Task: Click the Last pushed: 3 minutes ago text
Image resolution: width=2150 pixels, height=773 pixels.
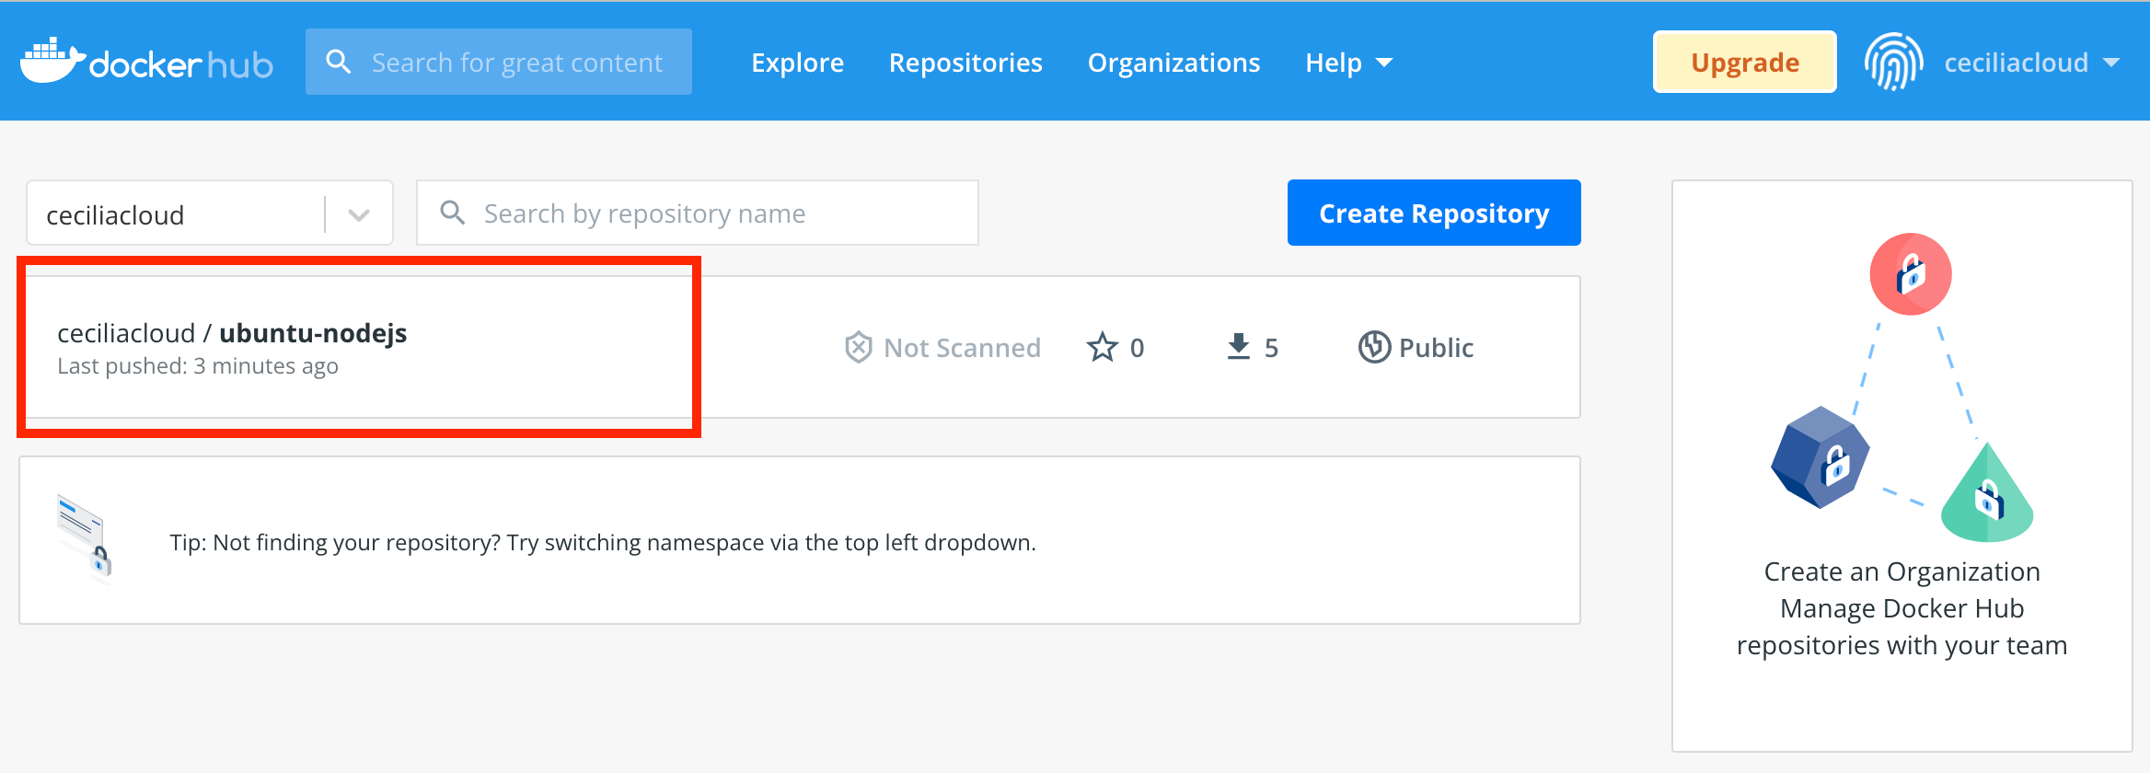Action: [x=198, y=366]
